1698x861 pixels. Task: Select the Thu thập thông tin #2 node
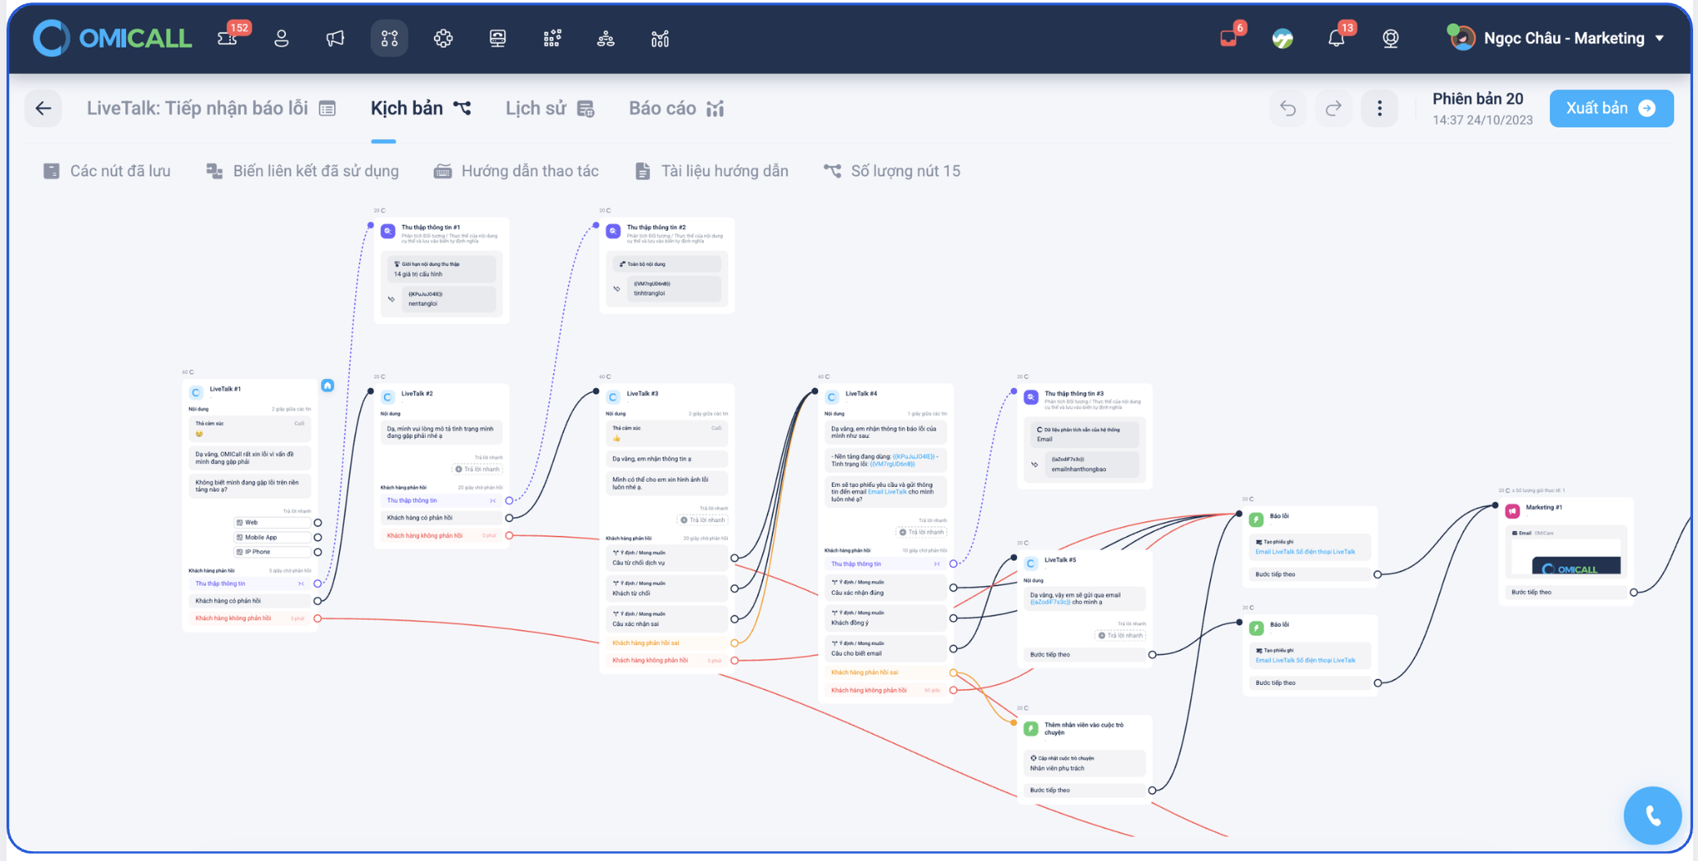click(x=666, y=265)
